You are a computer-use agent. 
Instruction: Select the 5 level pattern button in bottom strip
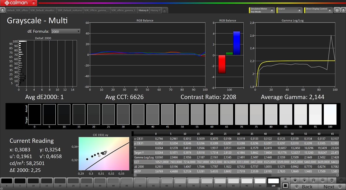(x=20, y=183)
